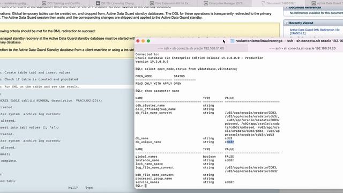
Task: Click the select open_mode,status query line
Action: [x=187, y=69]
